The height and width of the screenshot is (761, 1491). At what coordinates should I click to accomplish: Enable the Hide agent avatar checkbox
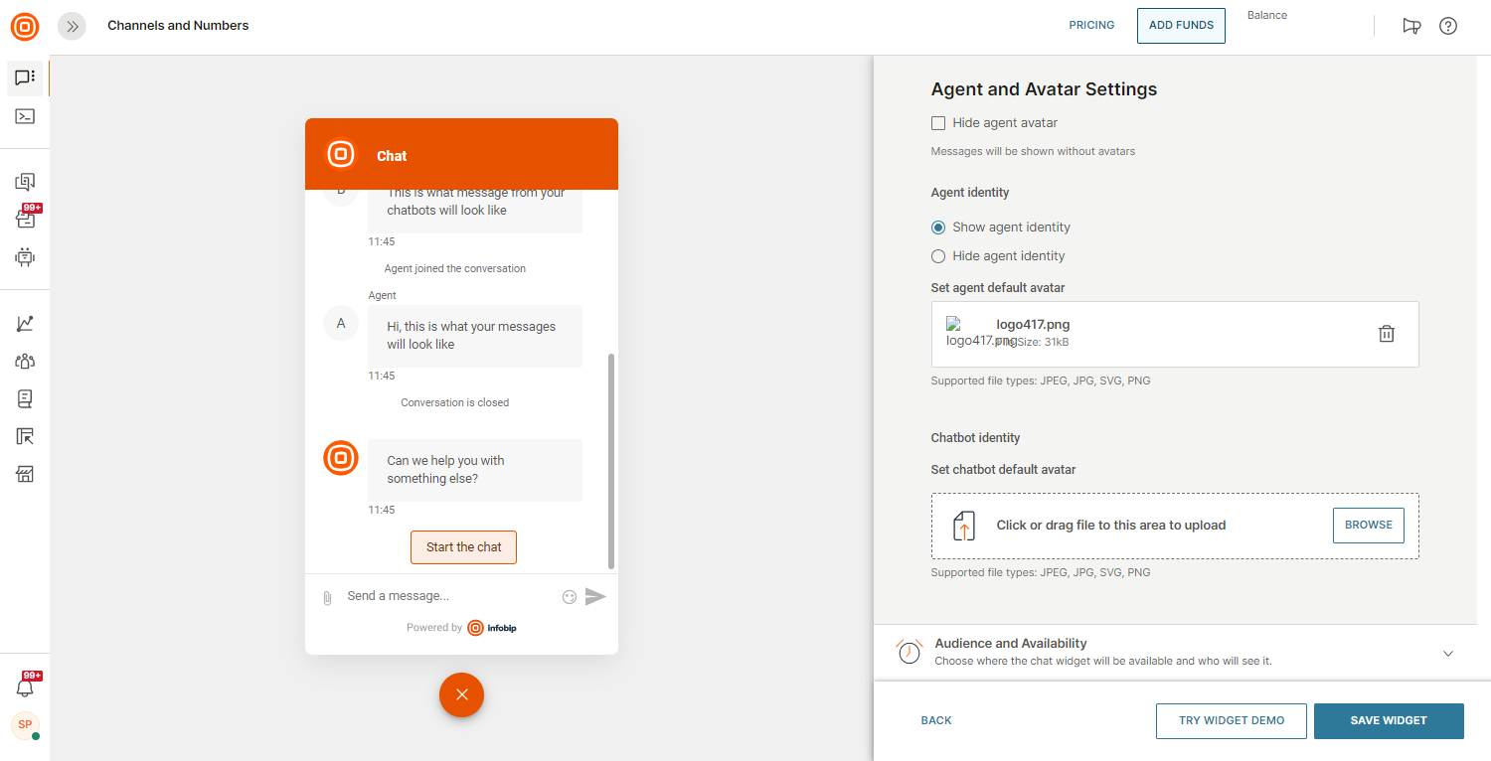(x=938, y=123)
